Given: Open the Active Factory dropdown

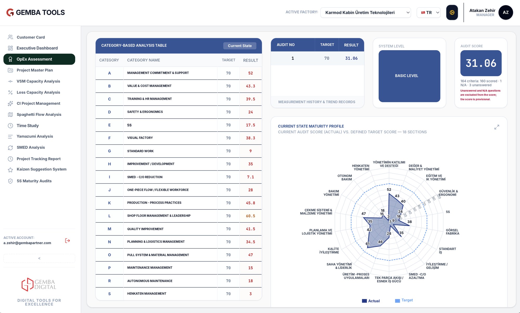Looking at the screenshot, I should point(366,12).
